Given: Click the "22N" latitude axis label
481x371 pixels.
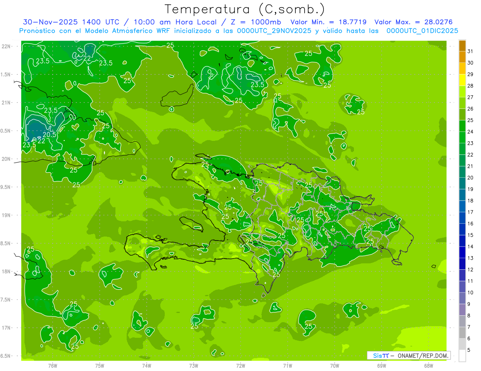Looking at the screenshot, I should [x=6, y=46].
